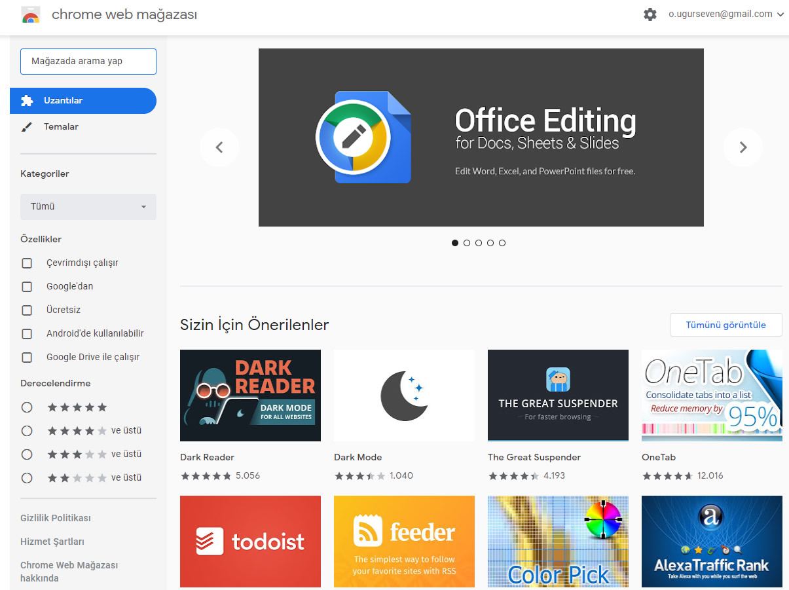This screenshot has height=590, width=789.
Task: Click the feeder RSS icon
Action: click(x=367, y=531)
